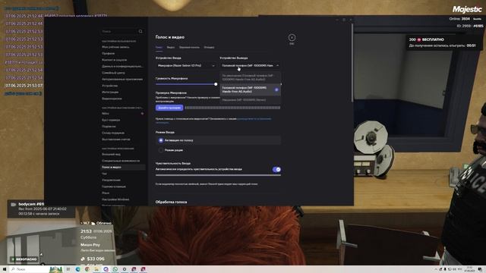This screenshot has width=486, height=273.
Task: Adjust the 'Громкость микрофона' slider handle
Action: point(216,84)
